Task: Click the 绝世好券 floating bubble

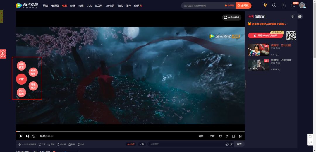Action: coord(33,86)
